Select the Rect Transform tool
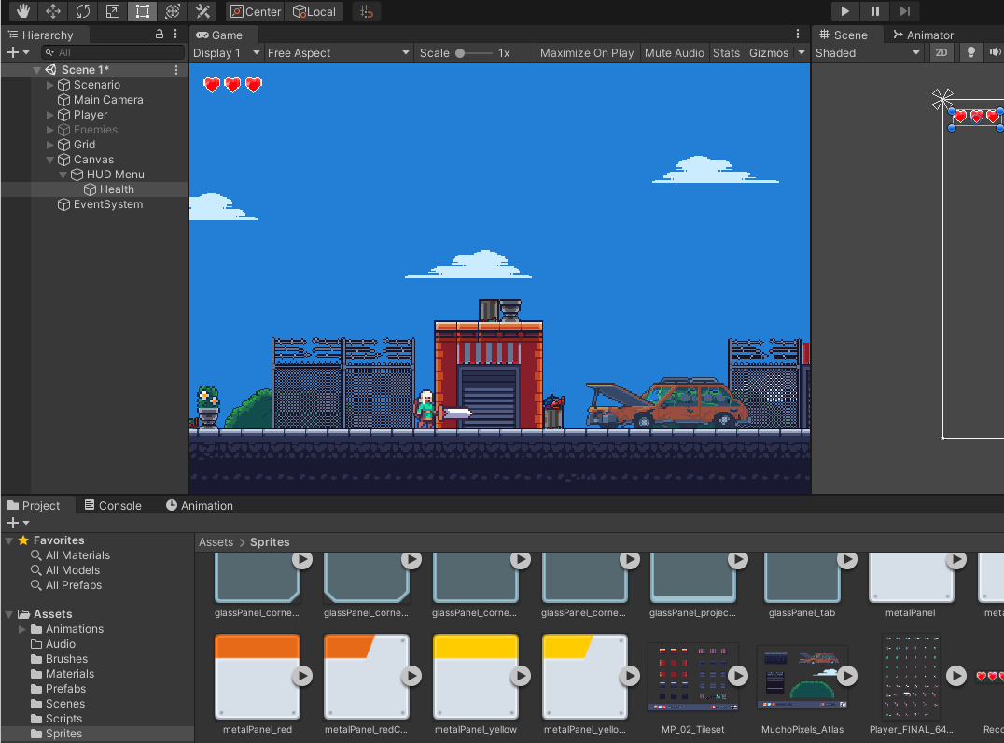 click(142, 11)
